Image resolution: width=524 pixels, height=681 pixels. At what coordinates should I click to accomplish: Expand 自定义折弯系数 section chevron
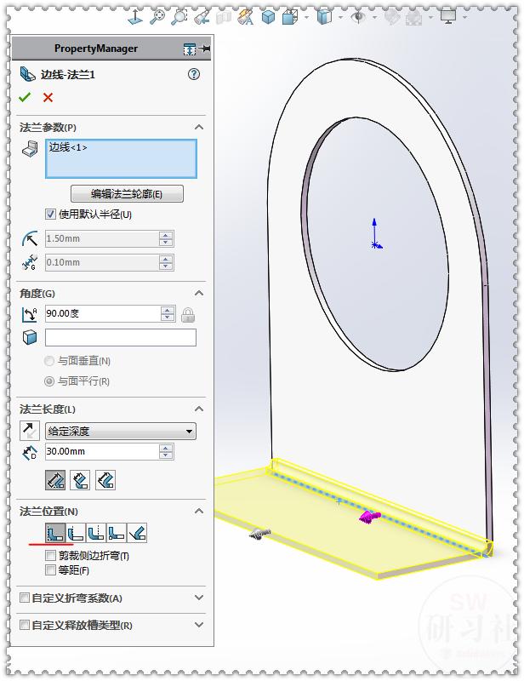[x=199, y=598]
